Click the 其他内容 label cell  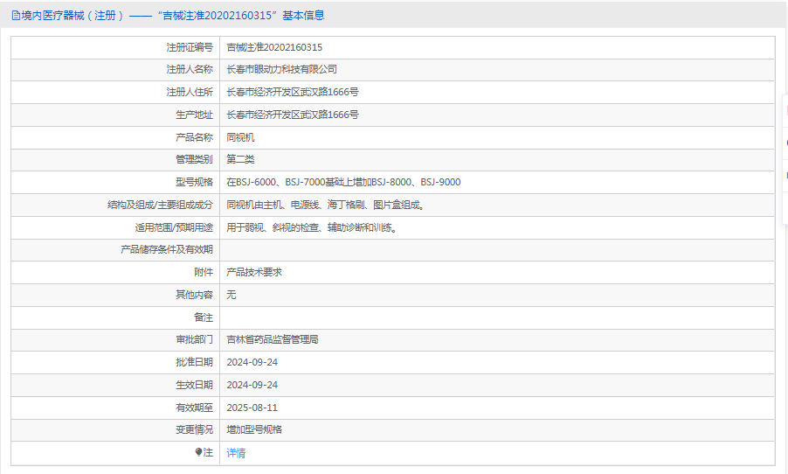coord(115,295)
